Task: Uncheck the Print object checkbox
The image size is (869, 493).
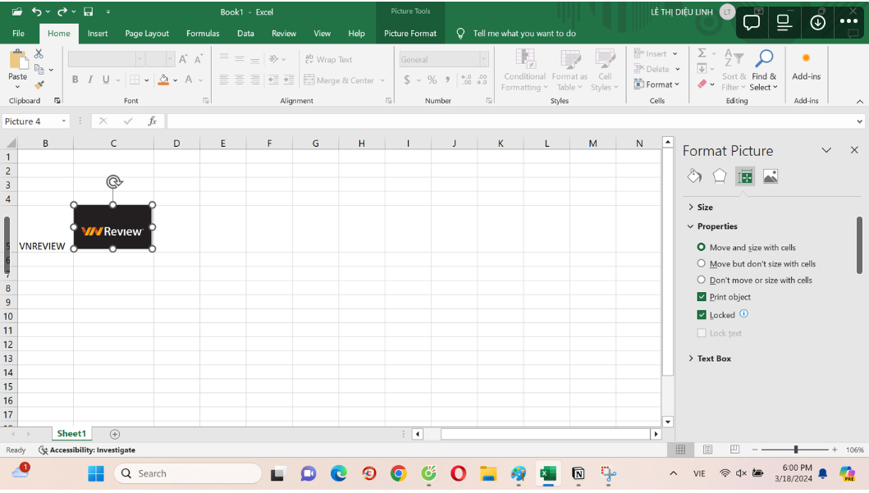Action: point(702,297)
